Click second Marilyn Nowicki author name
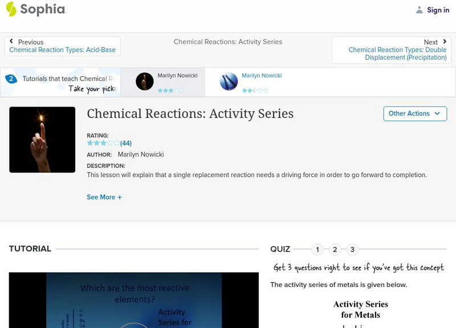Image resolution: width=456 pixels, height=328 pixels. coord(262,76)
